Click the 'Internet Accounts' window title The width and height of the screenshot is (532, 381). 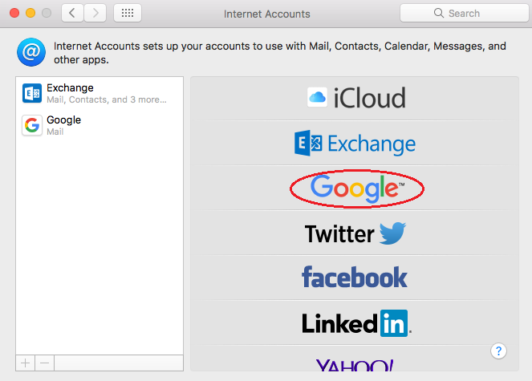coord(266,14)
